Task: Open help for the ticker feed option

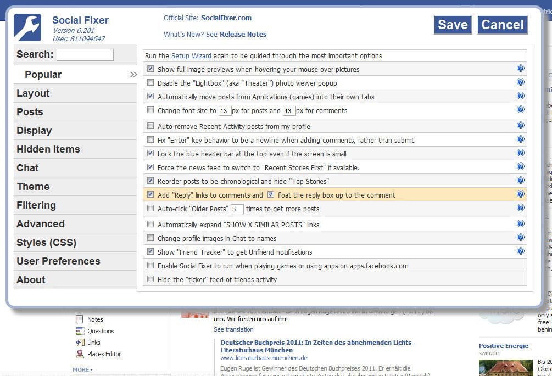Action: [520, 279]
